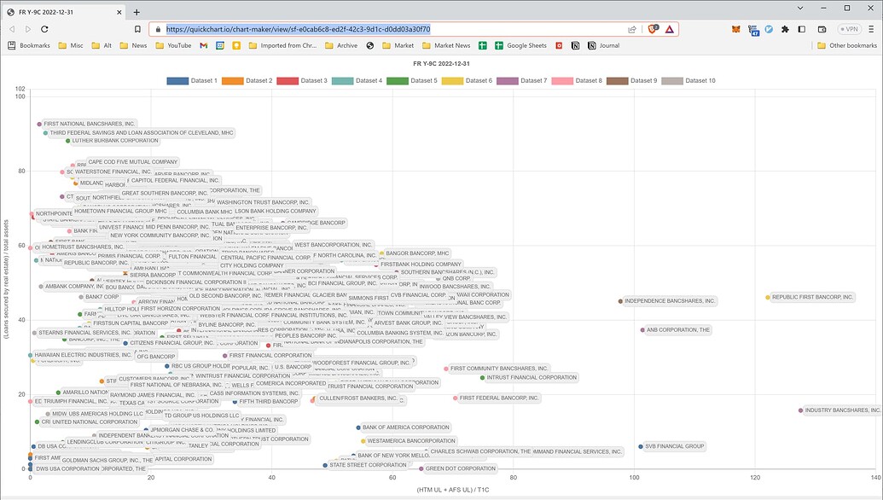Open the Google Sheets bookmark
Image resolution: width=883 pixels, height=500 pixels.
click(x=520, y=45)
